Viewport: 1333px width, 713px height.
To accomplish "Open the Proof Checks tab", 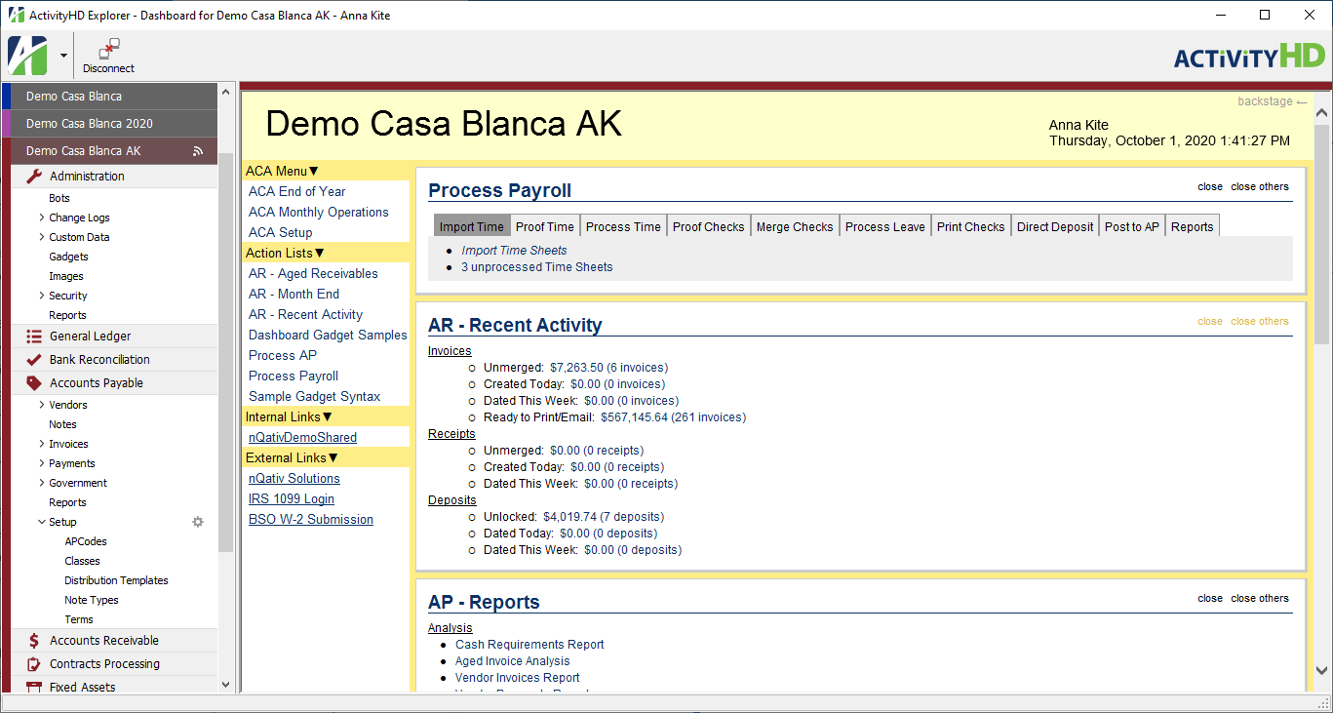I will click(708, 225).
